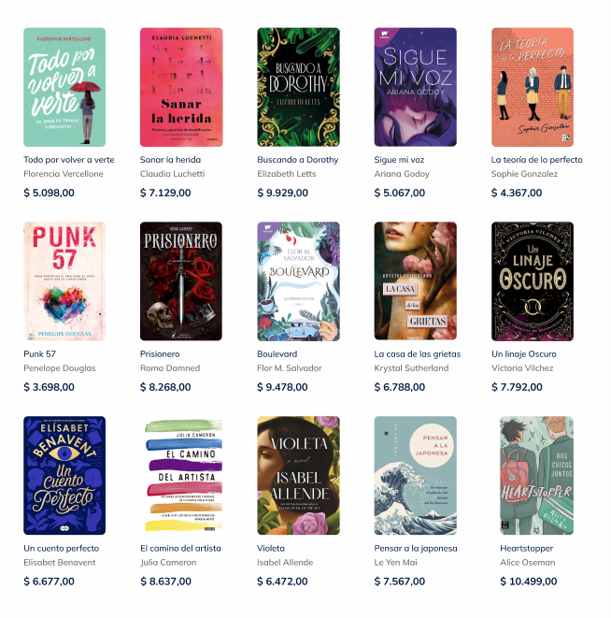Click the Violeta book cover thumbnail

pyautogui.click(x=298, y=475)
